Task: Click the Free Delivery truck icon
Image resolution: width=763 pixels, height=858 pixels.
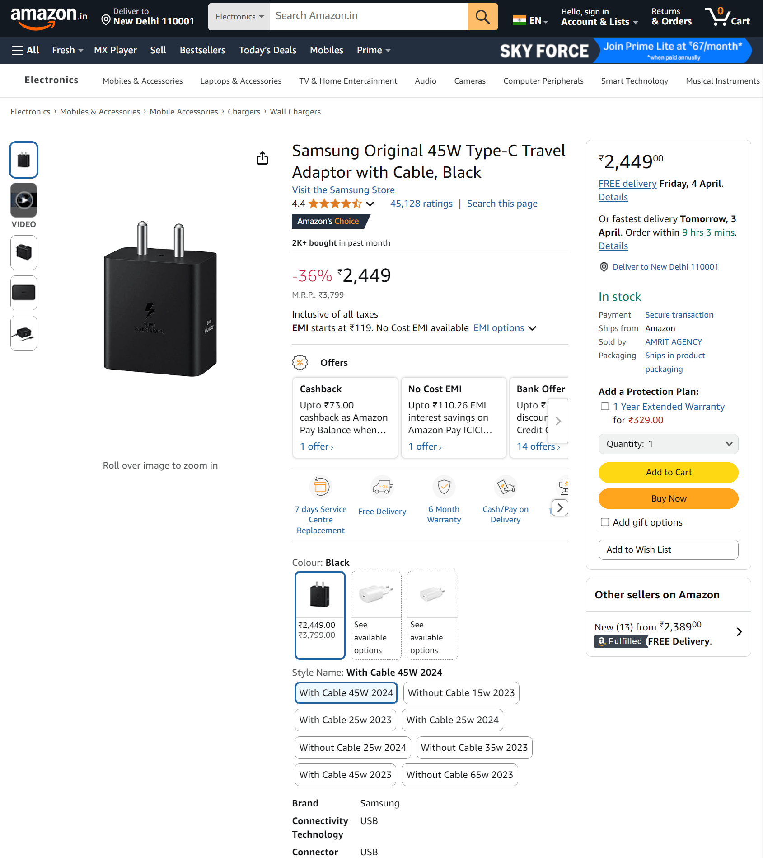Action: tap(382, 487)
